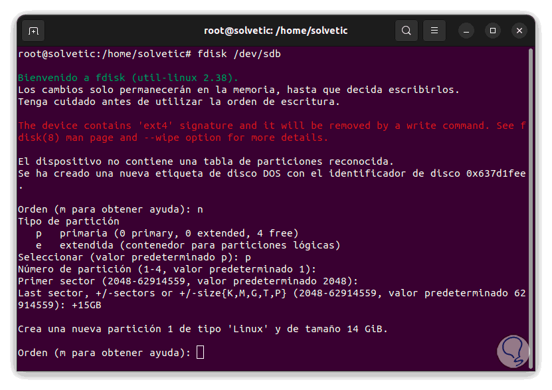
Task: Click the Primer sector line
Action: click(x=187, y=280)
